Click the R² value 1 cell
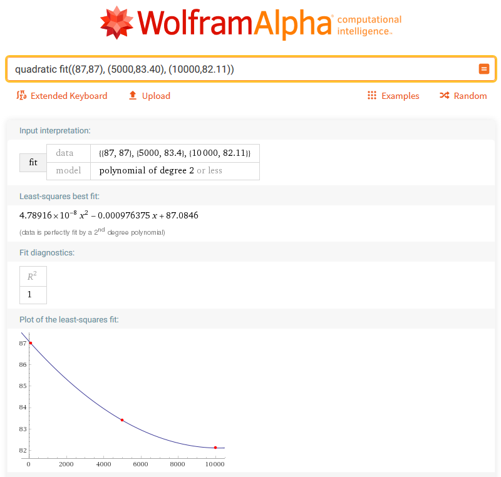This screenshot has width=501, height=477. [33, 295]
